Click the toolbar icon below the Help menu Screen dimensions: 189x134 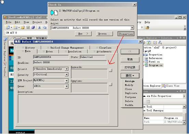point(147,27)
